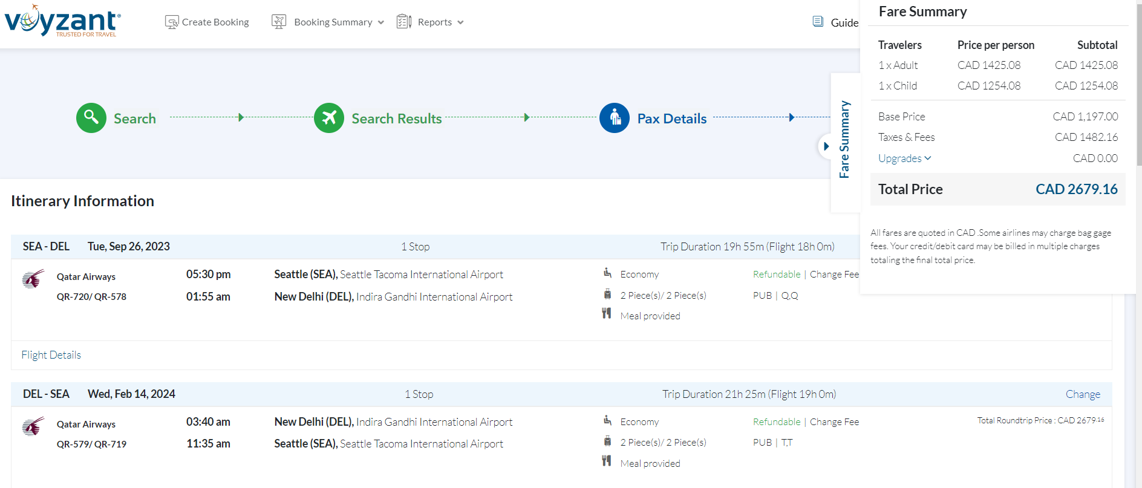The width and height of the screenshot is (1142, 488).
Task: Open Flight Details for SEA-DEL flight
Action: click(x=51, y=355)
